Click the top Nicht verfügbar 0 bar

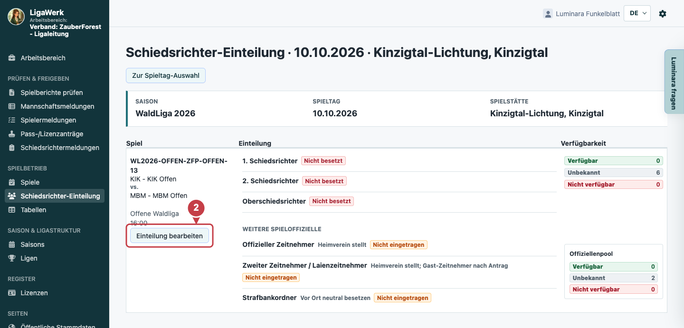click(614, 185)
